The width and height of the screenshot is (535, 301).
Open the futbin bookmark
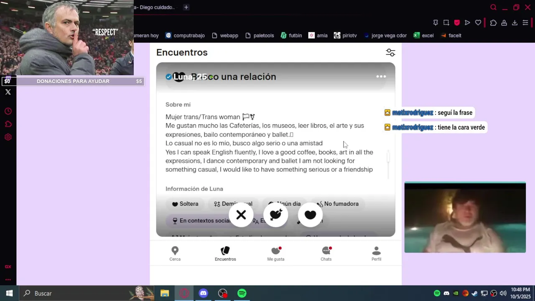(291, 36)
